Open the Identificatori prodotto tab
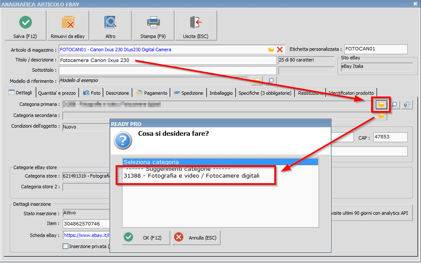This screenshot has height=263, width=421. coord(351,93)
